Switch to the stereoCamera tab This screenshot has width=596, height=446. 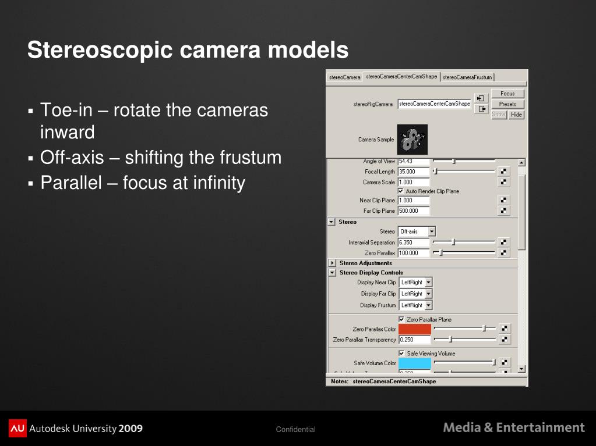point(344,77)
